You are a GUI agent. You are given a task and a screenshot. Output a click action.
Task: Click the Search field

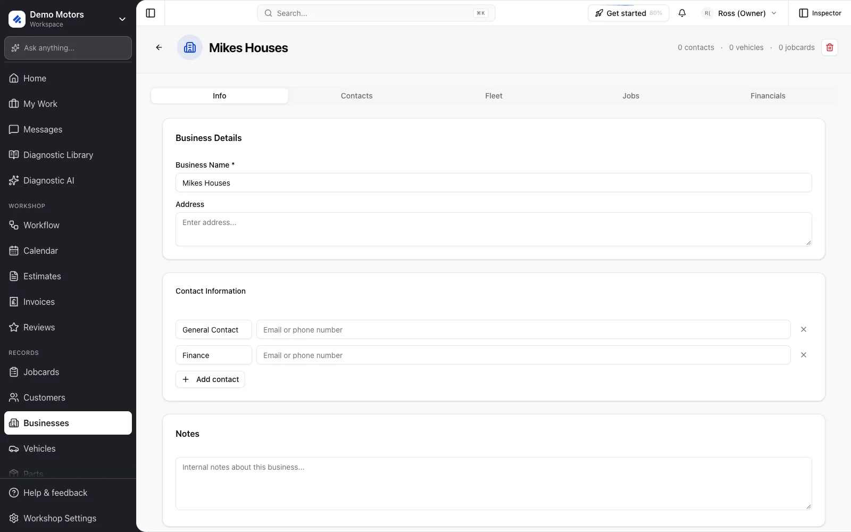[x=376, y=13]
